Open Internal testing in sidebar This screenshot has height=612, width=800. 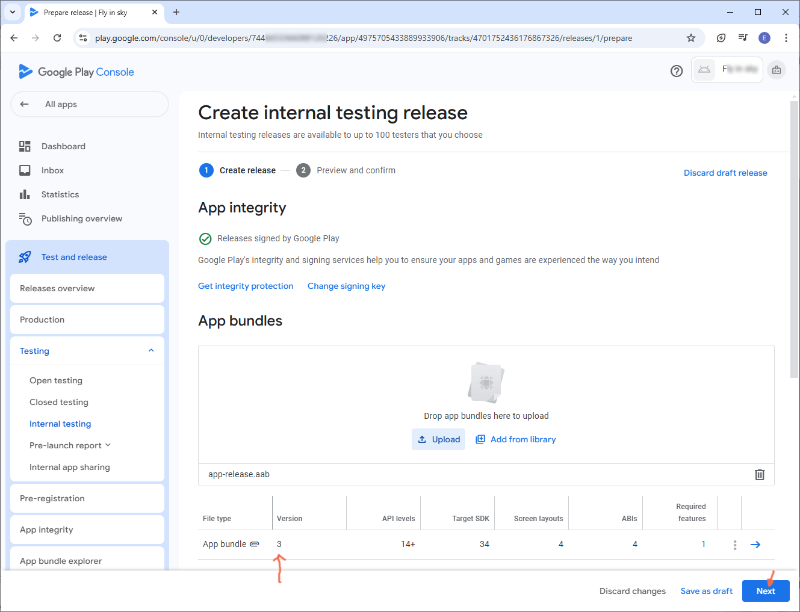point(60,424)
